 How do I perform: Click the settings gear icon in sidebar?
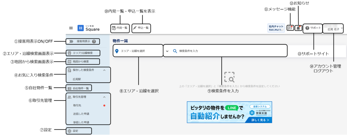tap(69, 131)
